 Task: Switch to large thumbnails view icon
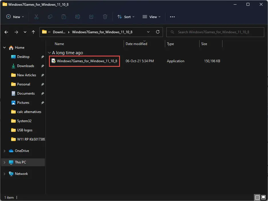click(x=263, y=197)
